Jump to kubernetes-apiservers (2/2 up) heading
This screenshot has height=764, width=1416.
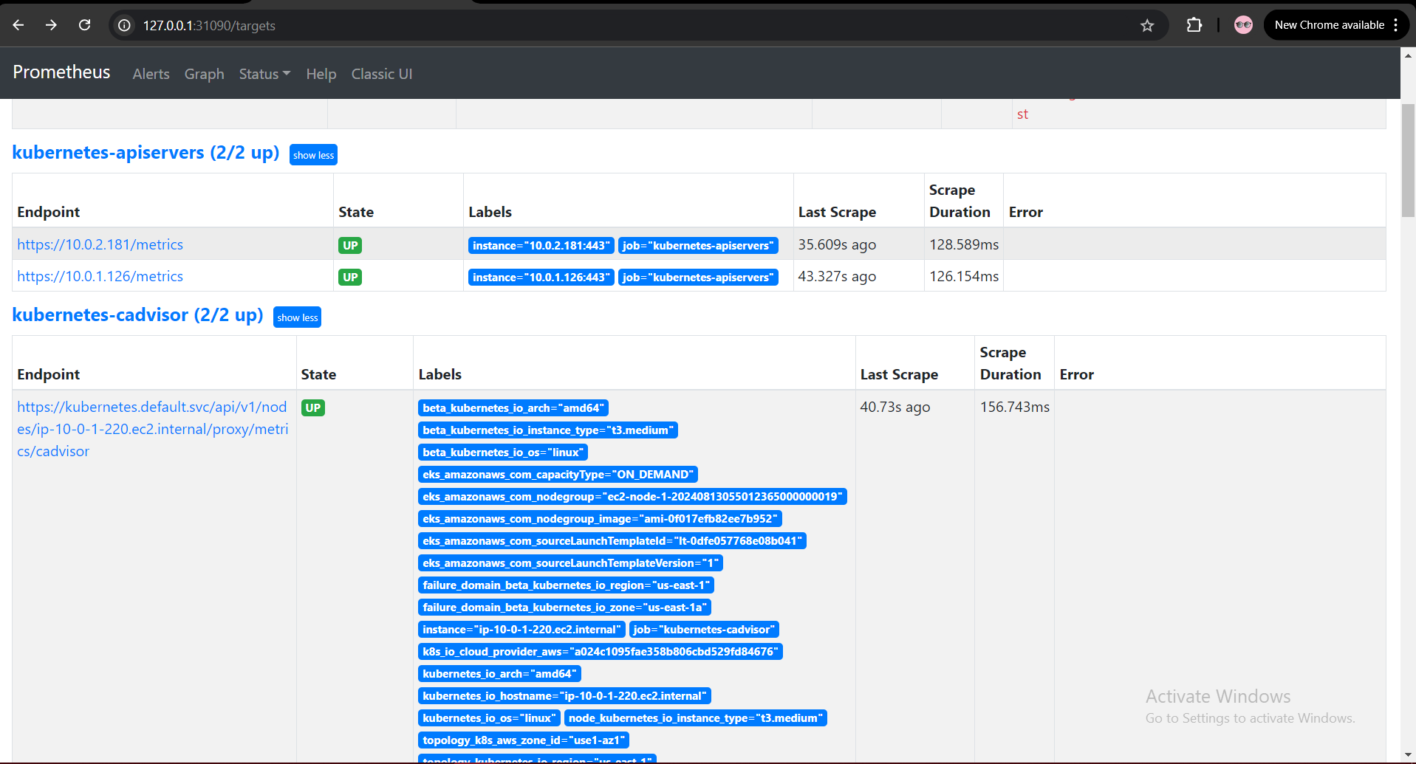pyautogui.click(x=146, y=153)
